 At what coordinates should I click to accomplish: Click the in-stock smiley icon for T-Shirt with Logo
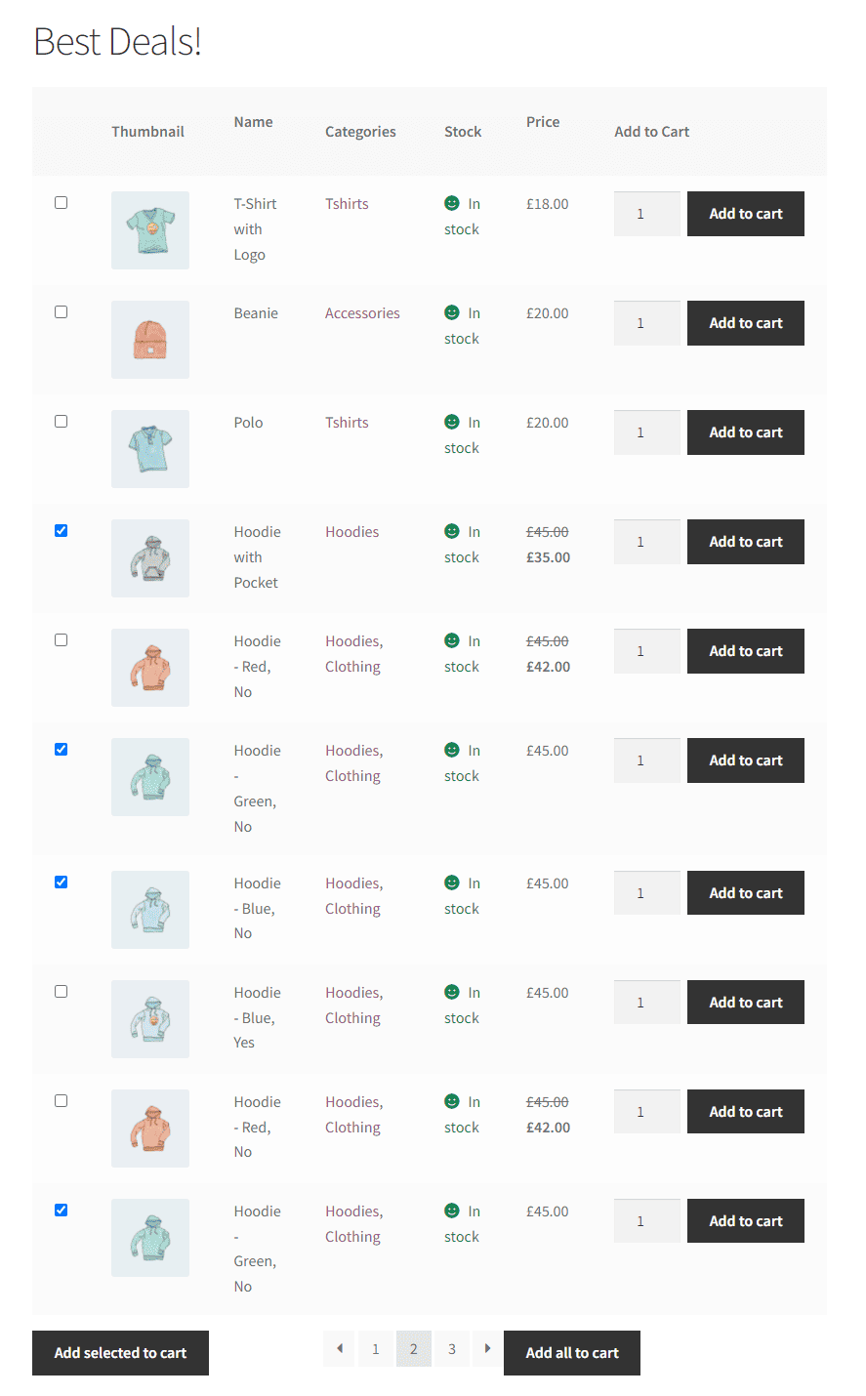pyautogui.click(x=450, y=203)
